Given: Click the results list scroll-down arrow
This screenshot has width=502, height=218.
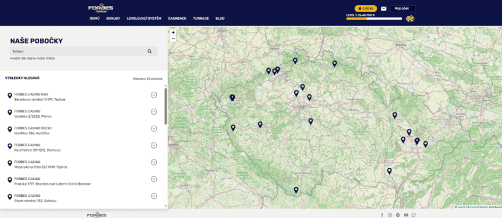Looking at the screenshot, I should click(x=166, y=206).
